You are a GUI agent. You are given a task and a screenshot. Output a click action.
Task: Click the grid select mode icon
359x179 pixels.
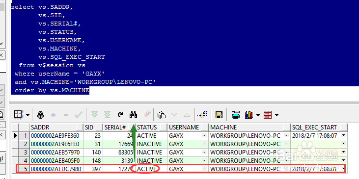[x=19, y=115]
